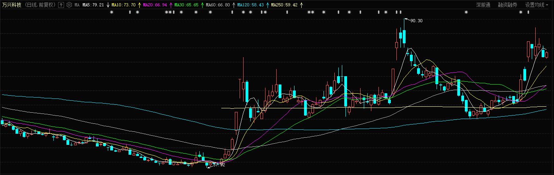Click the 90.30 high price label
This screenshot has height=175, width=554.
(416, 21)
